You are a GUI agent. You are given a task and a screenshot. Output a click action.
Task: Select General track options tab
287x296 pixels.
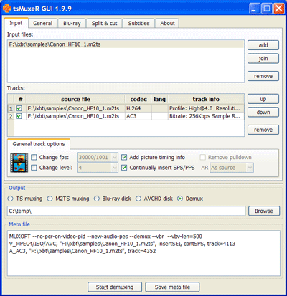coord(39,144)
